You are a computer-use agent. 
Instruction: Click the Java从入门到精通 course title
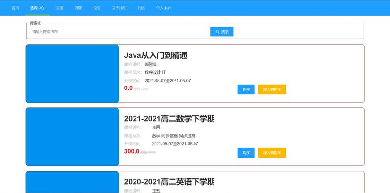156,55
